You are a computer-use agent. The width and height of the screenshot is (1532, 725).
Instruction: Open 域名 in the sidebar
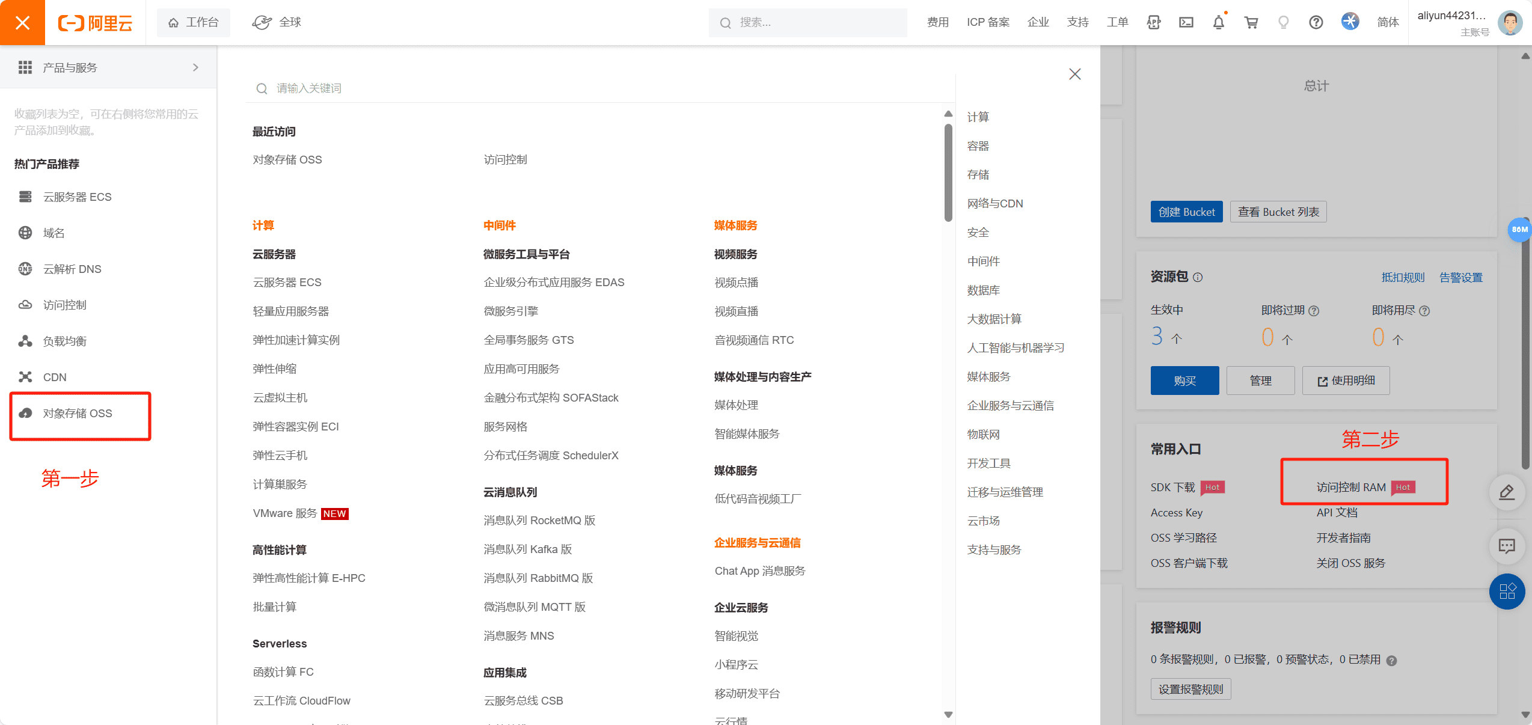click(x=41, y=233)
